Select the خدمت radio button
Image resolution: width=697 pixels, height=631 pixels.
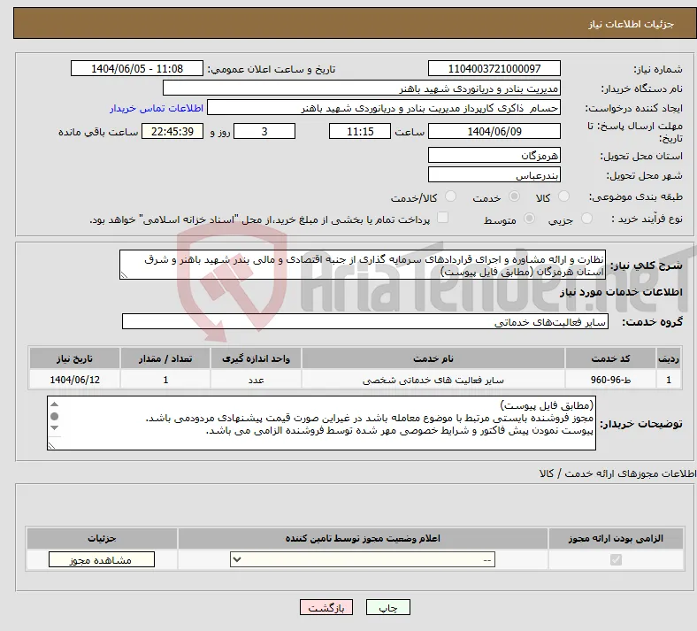click(514, 196)
